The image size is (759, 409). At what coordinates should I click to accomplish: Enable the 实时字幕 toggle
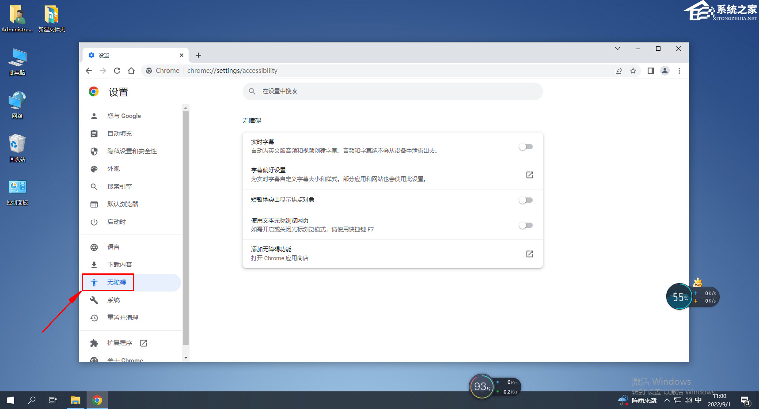525,147
